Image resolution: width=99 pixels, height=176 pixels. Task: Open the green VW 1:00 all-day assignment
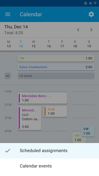[56, 58]
